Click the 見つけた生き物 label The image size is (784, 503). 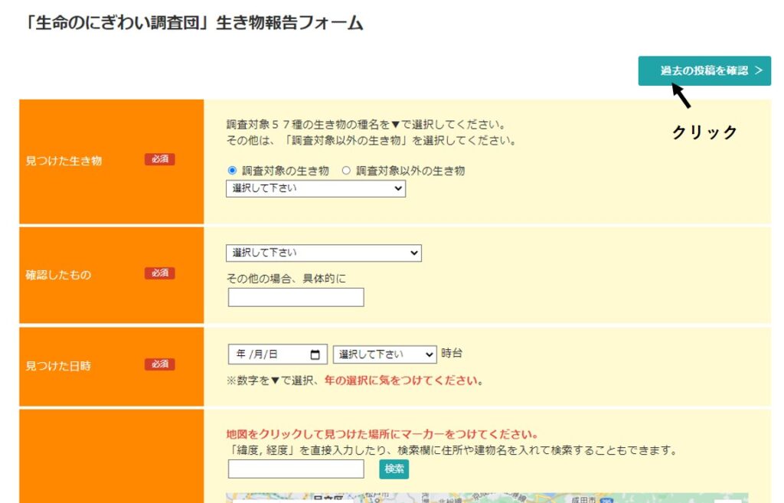tap(64, 161)
